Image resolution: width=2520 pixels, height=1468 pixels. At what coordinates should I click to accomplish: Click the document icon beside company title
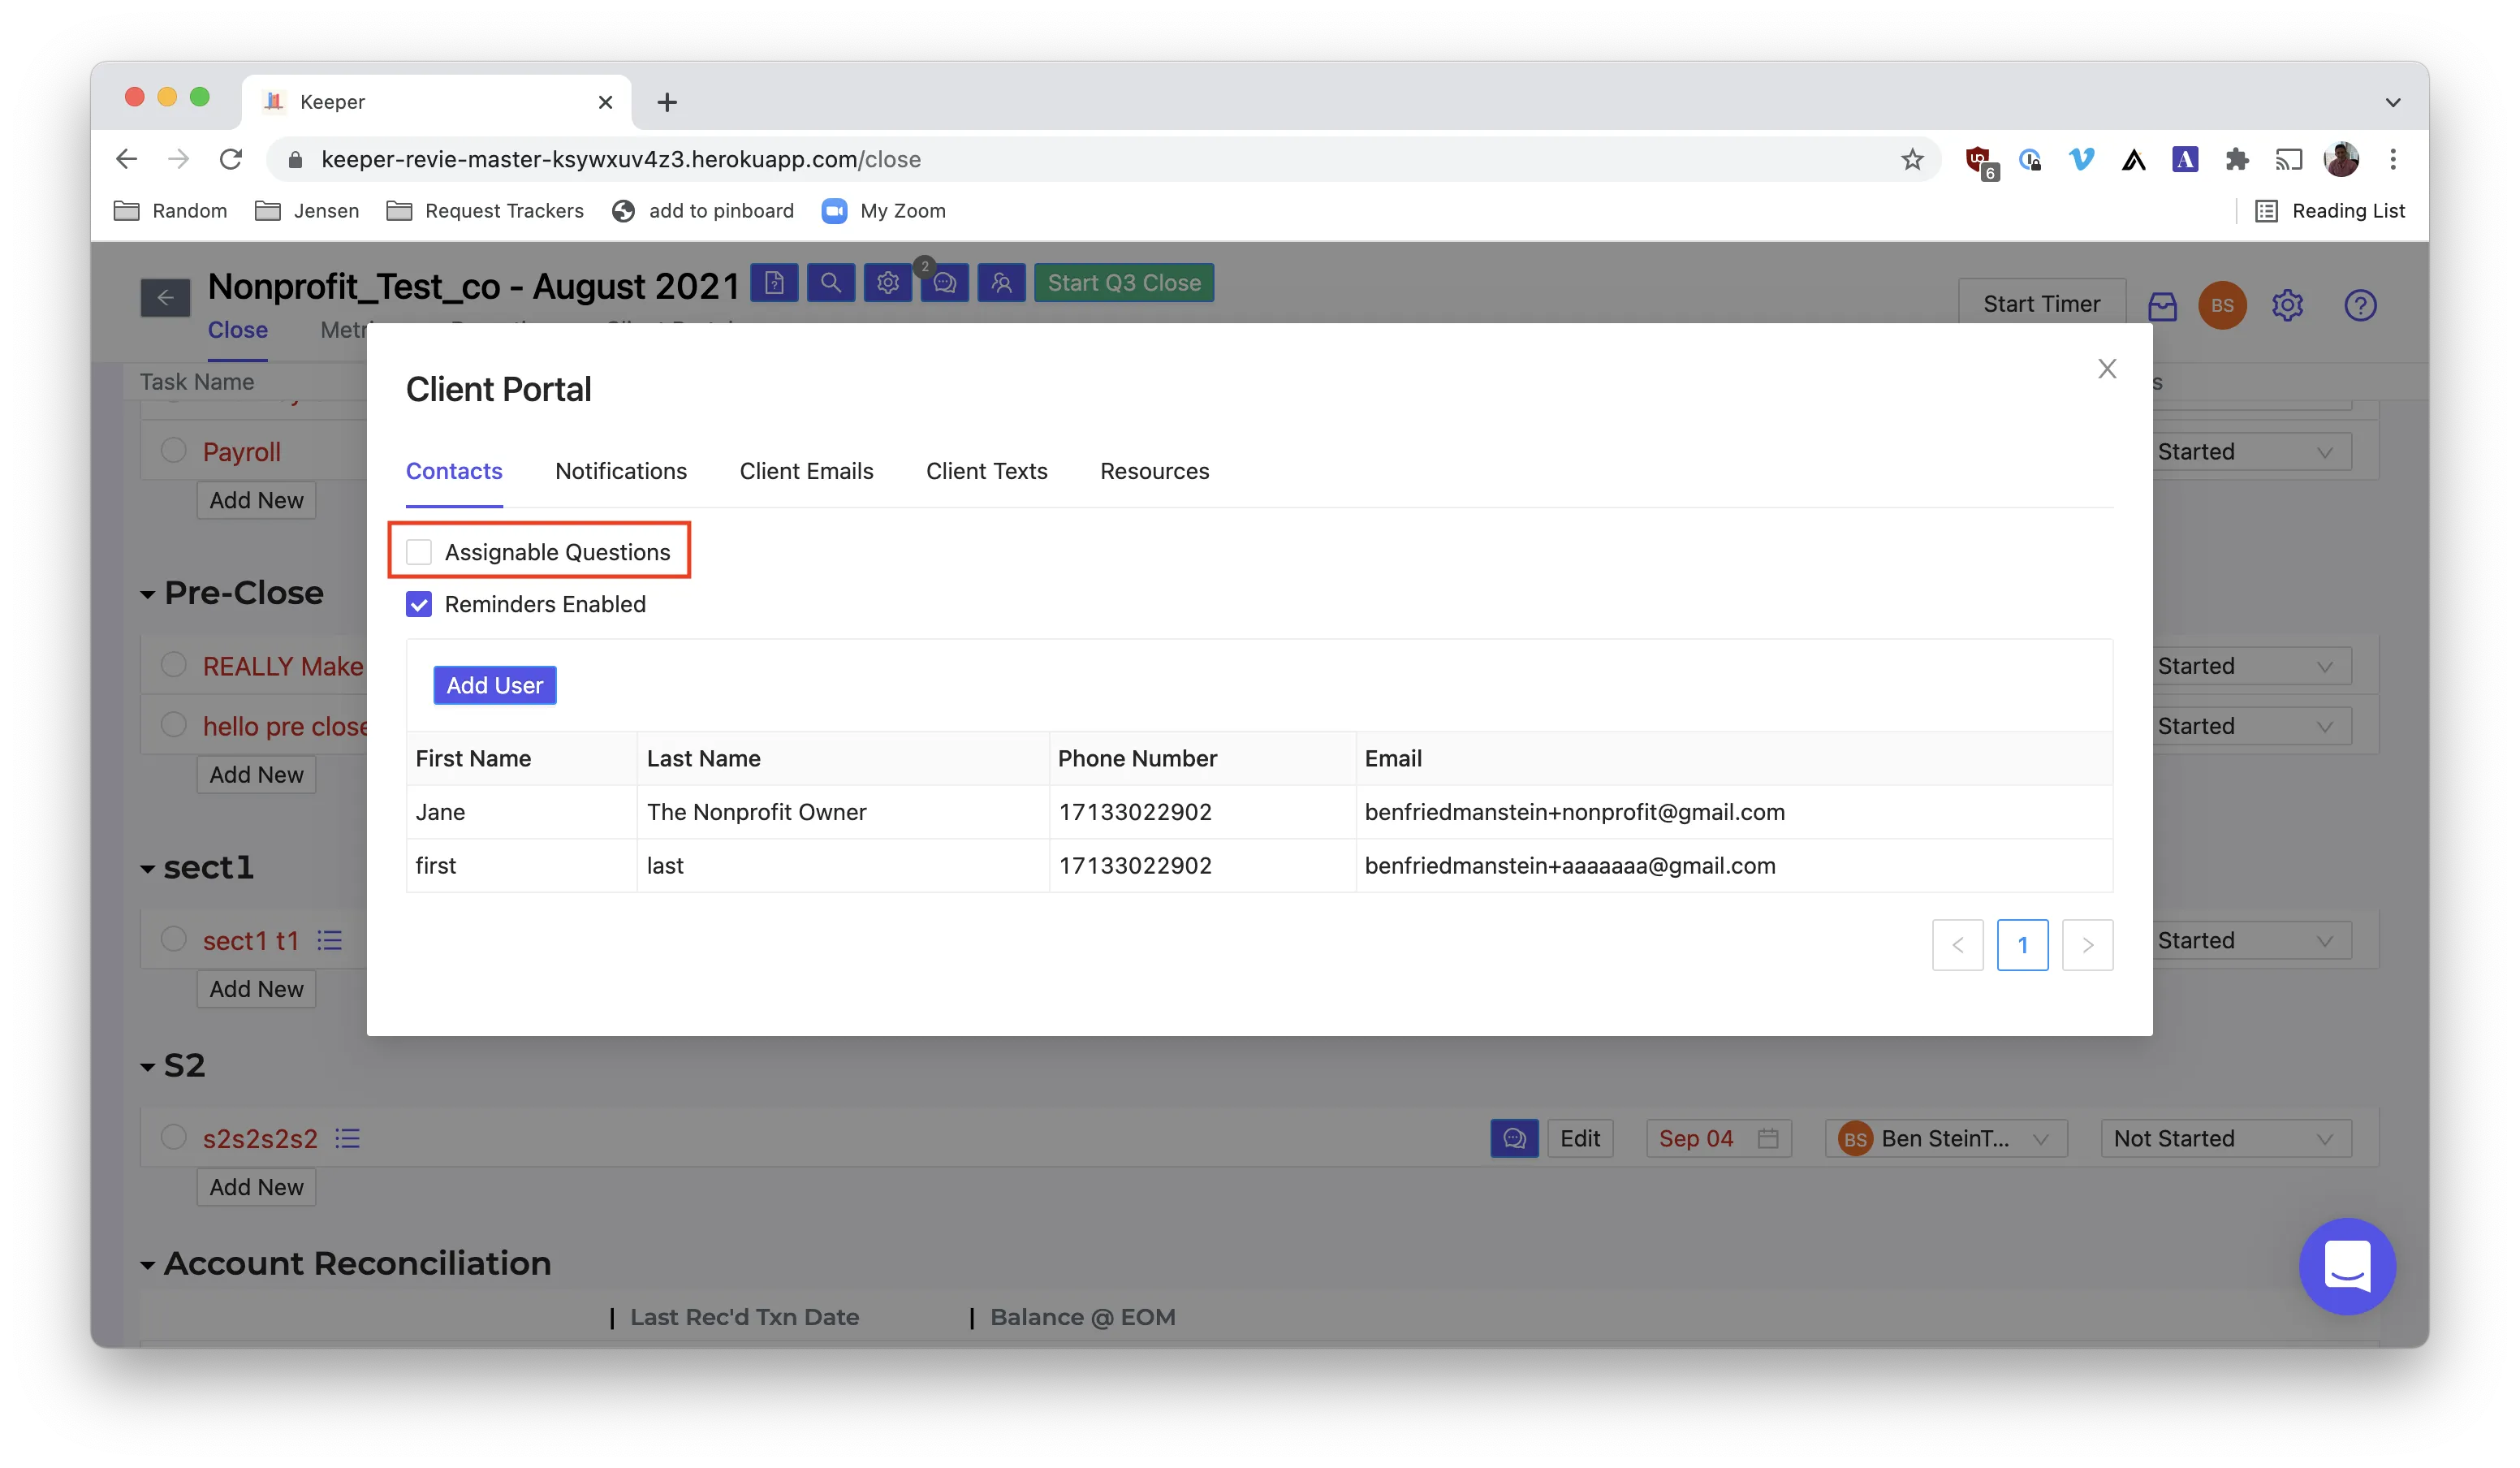(x=774, y=283)
